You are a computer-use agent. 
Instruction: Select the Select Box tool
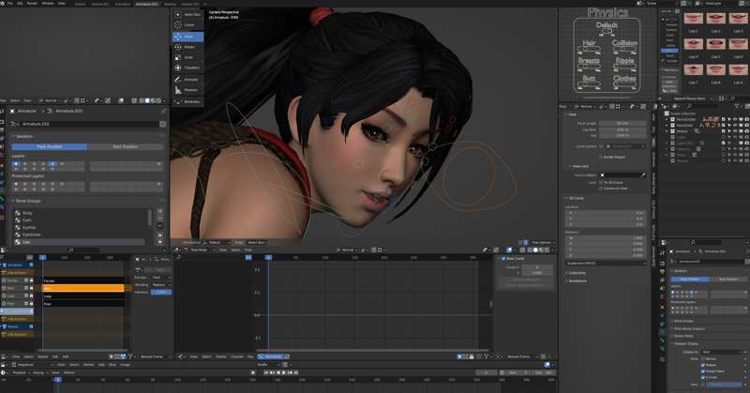[187, 14]
